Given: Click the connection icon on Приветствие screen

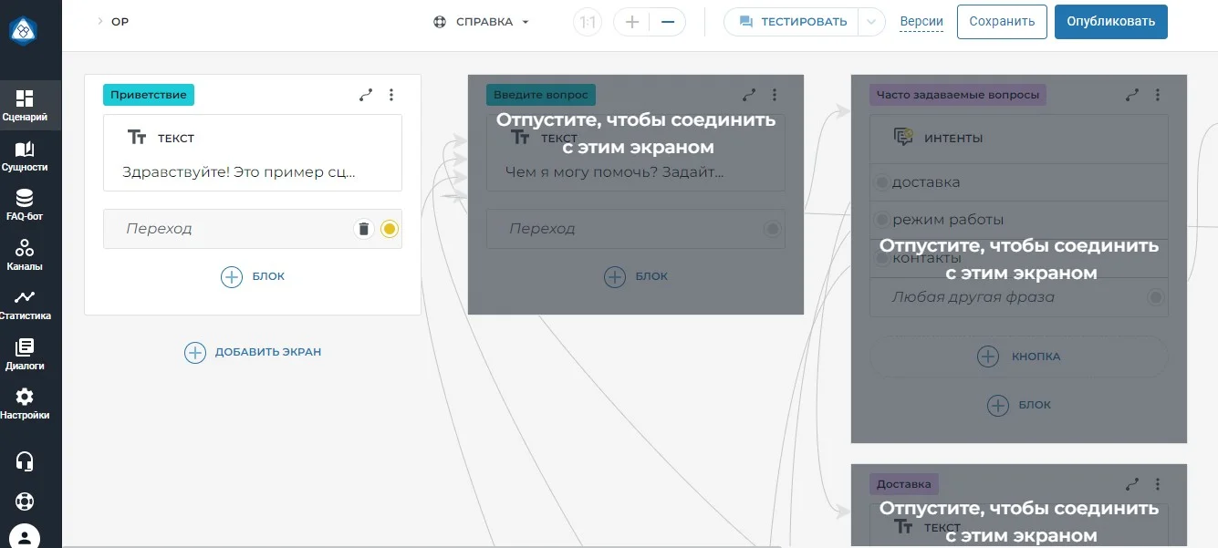Looking at the screenshot, I should (366, 95).
